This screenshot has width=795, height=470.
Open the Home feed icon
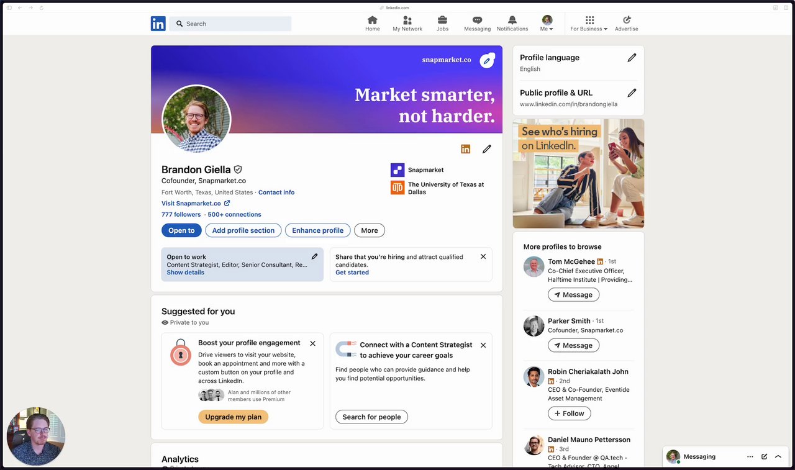point(373,24)
